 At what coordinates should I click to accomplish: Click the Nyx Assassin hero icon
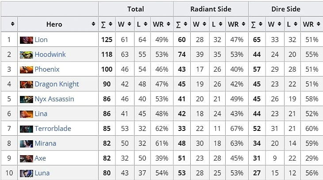point(26,99)
